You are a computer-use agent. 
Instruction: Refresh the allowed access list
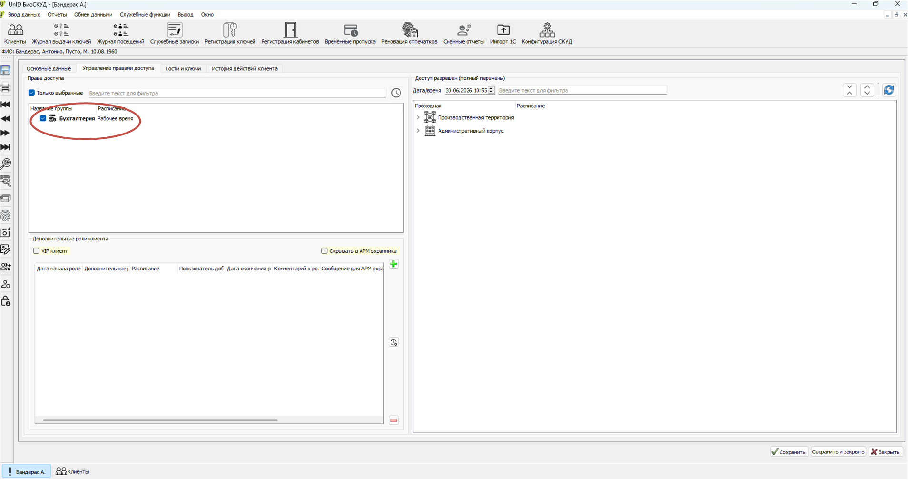(x=888, y=90)
